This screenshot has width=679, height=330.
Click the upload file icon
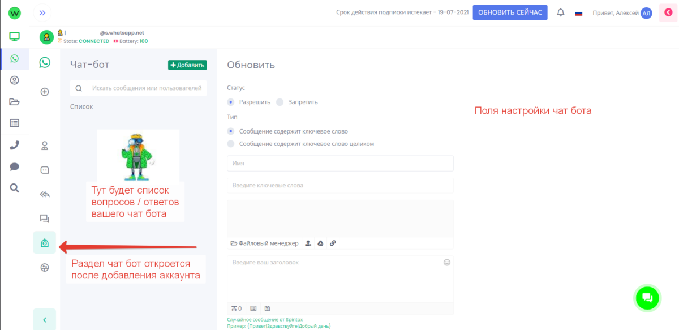pyautogui.click(x=308, y=243)
